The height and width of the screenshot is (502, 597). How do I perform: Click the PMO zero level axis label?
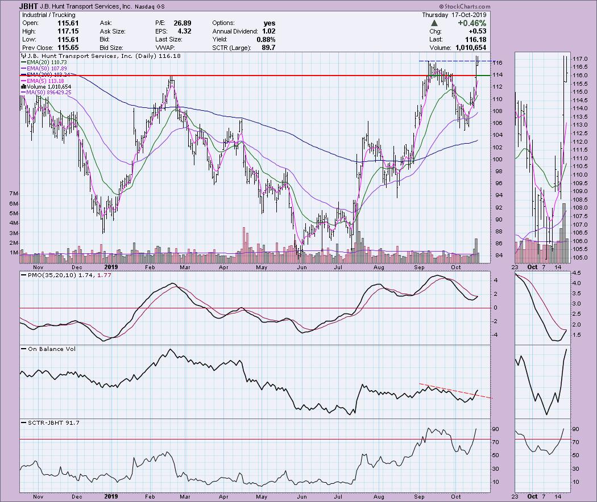coord(495,308)
